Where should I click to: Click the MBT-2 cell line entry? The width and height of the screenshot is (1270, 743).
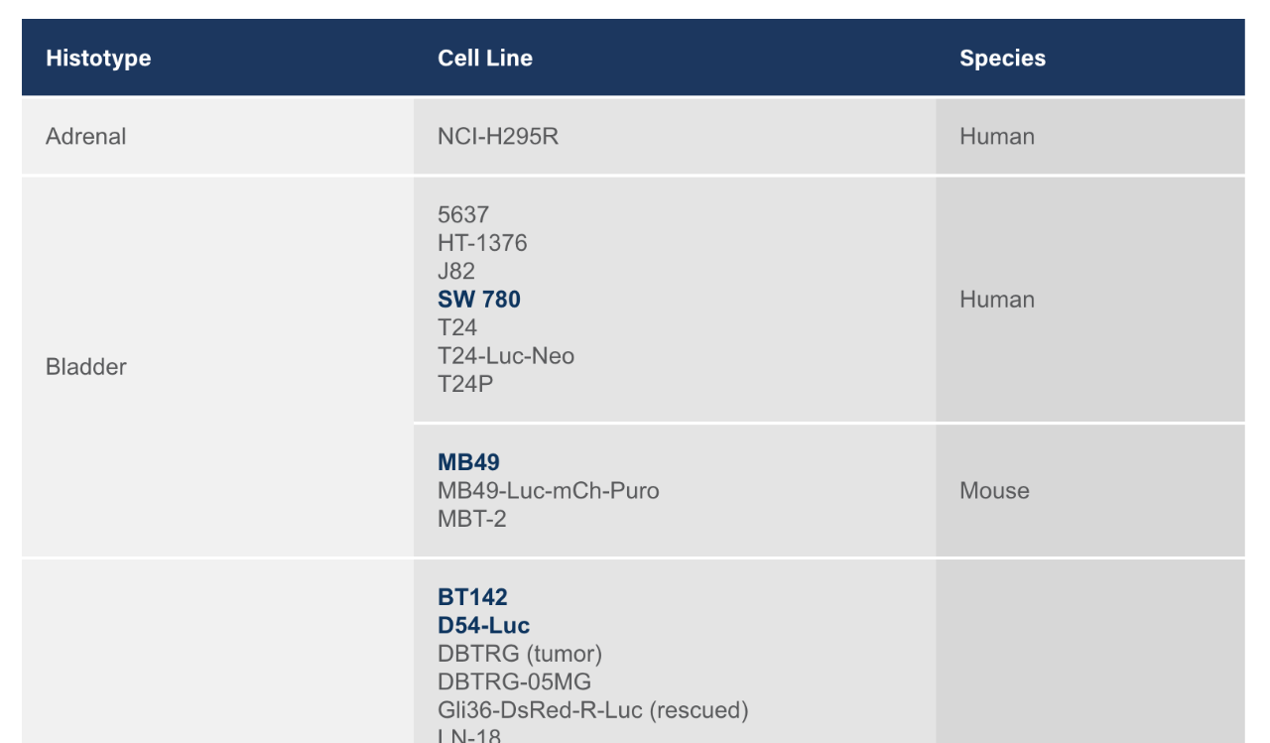(472, 519)
